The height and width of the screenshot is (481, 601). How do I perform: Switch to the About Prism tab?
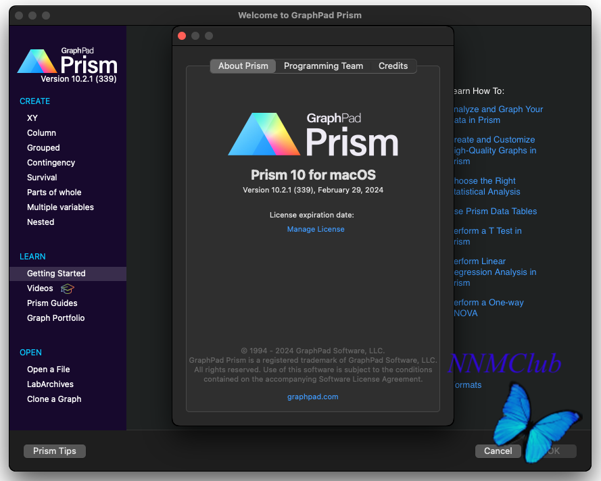243,66
